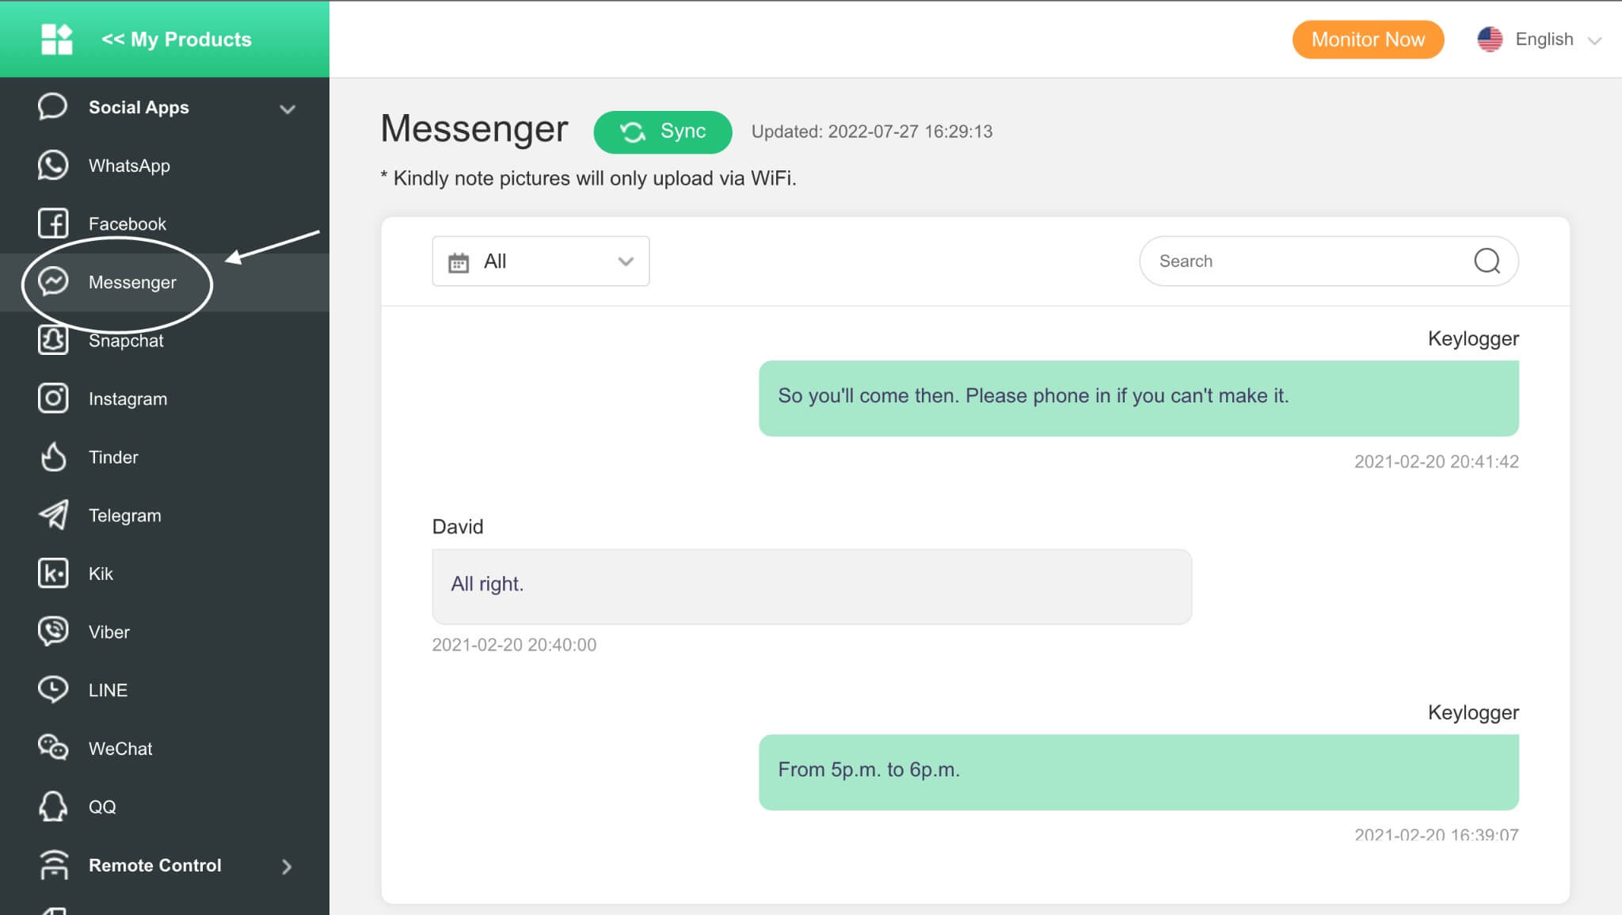Click the QQ penguin icon

pos(53,806)
